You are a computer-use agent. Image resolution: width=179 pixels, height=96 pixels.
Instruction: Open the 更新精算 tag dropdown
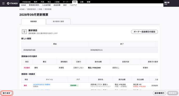(74, 85)
